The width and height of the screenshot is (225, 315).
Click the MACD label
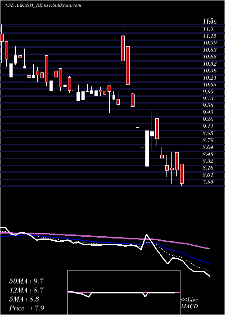coord(189,306)
